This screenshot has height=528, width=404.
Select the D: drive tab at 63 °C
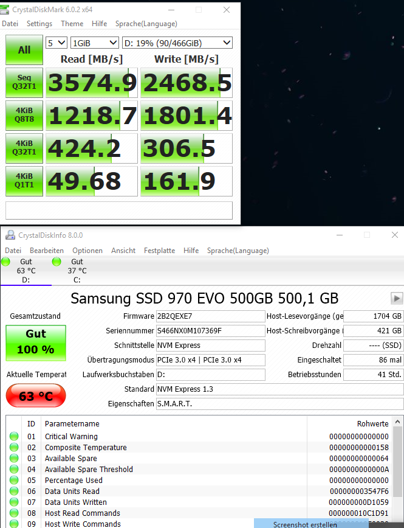coord(26,271)
